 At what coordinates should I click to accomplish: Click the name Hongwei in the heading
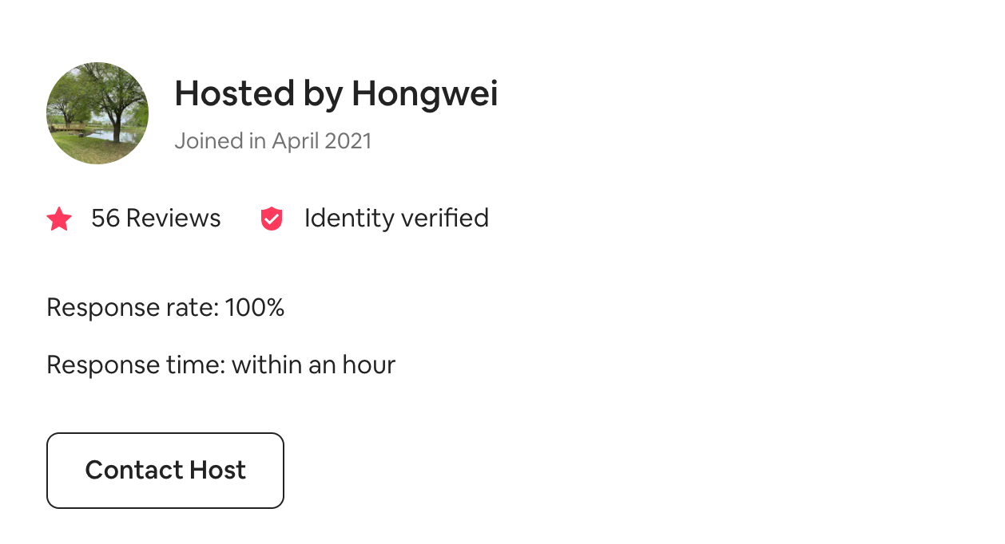point(425,95)
